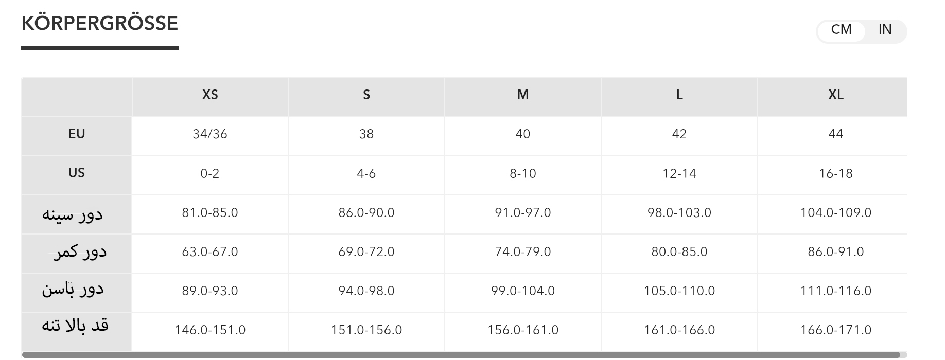Viewport: 945px width, 360px height.
Task: Switch units to CM
Action: tap(841, 30)
